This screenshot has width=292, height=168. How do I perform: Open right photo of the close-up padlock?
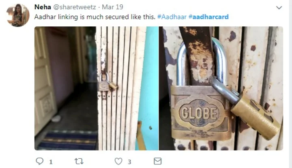coord(221,88)
